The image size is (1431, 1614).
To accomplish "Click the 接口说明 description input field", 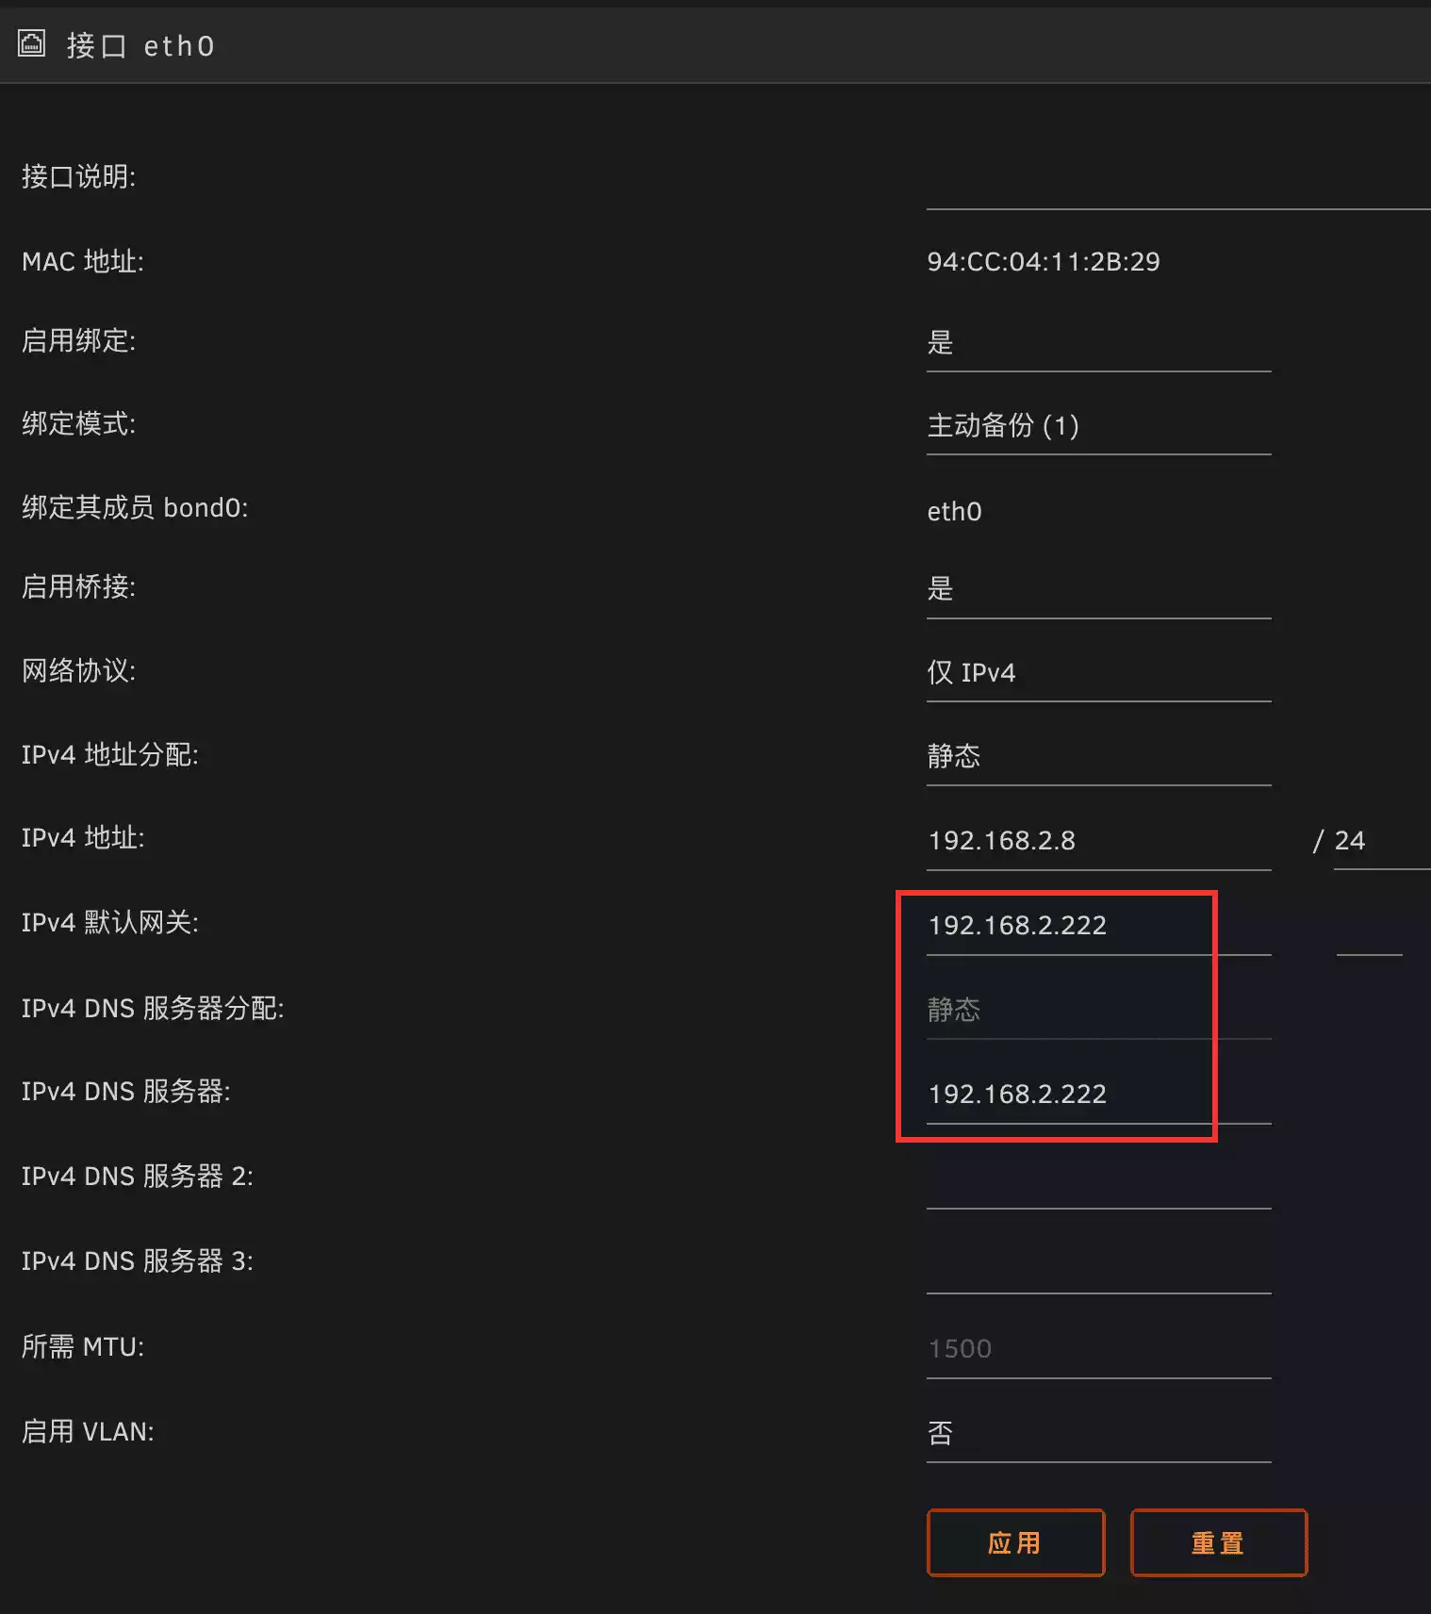I will (x=1176, y=185).
